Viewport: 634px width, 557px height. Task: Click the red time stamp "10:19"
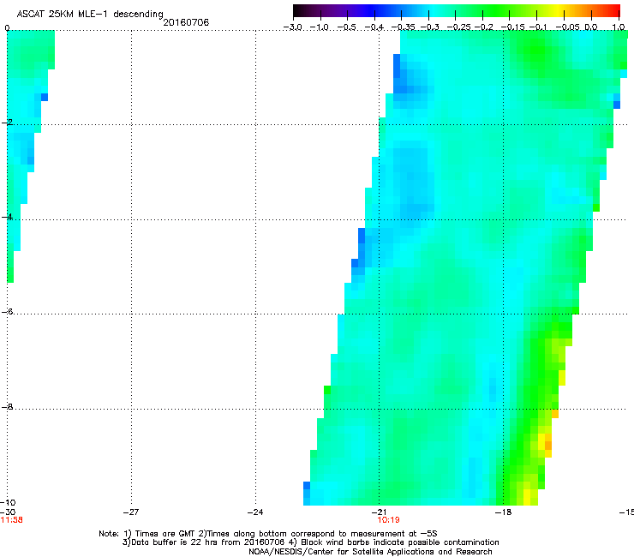point(388,520)
